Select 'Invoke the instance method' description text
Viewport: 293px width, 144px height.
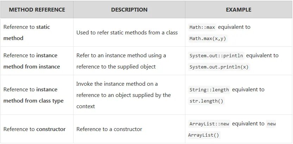coord(123,95)
